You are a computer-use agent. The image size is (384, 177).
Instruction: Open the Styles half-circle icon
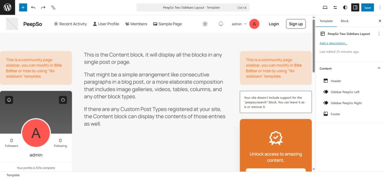point(345,7)
